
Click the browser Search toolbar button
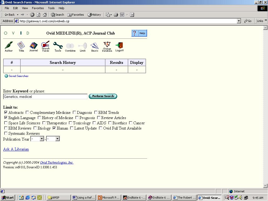57,15
